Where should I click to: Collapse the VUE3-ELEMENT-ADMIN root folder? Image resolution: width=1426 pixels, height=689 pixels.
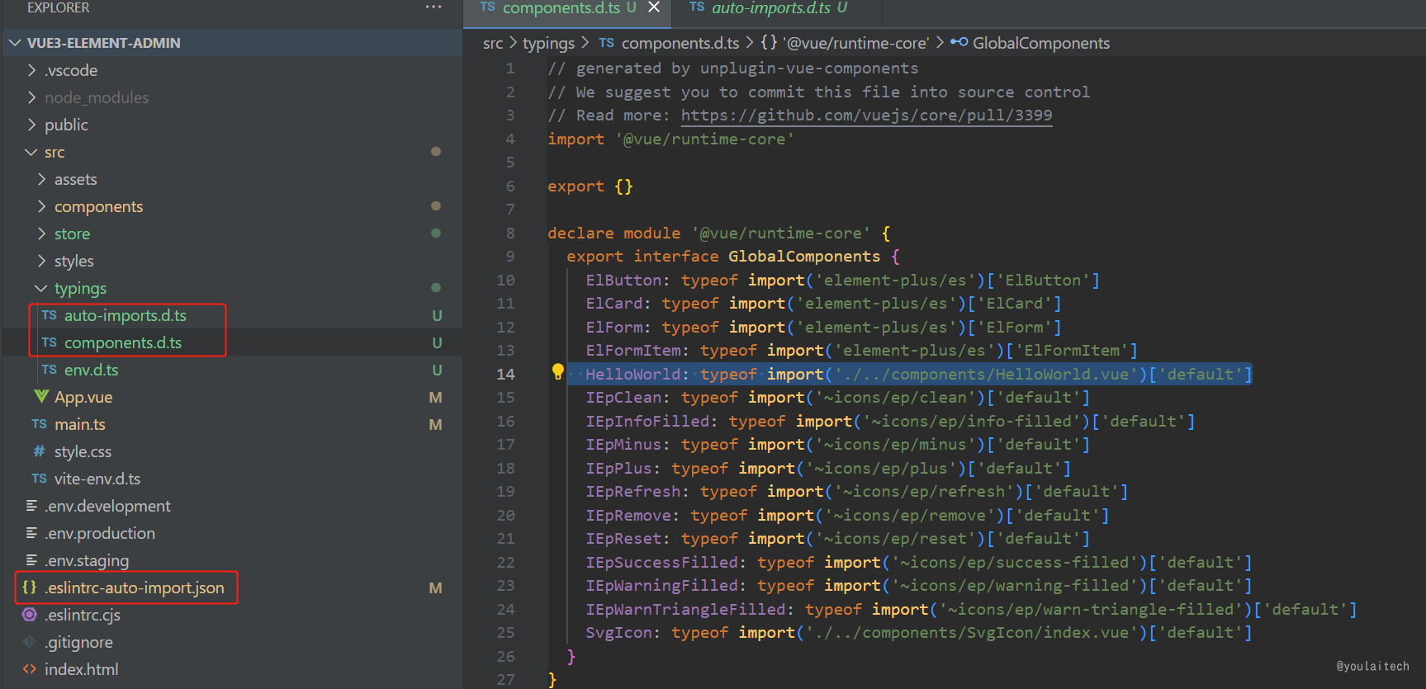pyautogui.click(x=15, y=43)
